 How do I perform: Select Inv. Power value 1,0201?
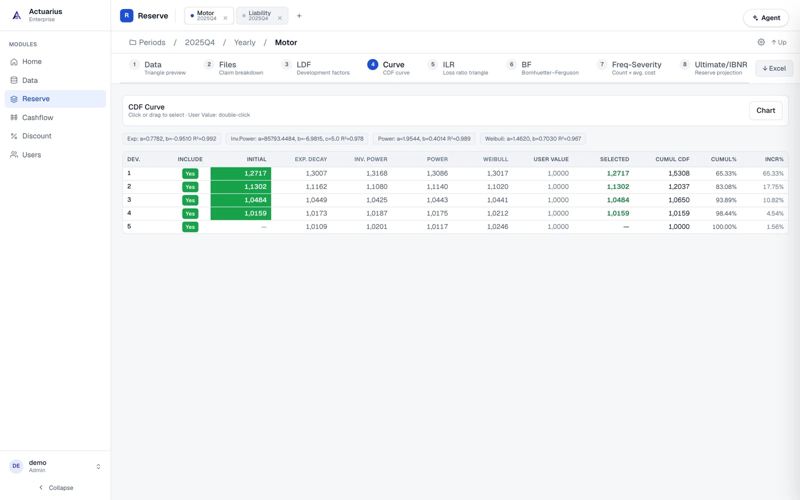[x=376, y=227]
